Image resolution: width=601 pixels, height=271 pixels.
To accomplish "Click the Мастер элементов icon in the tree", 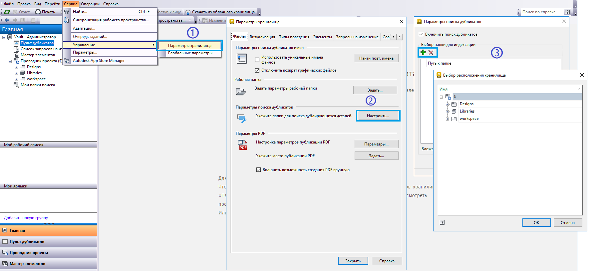I will (x=16, y=55).
